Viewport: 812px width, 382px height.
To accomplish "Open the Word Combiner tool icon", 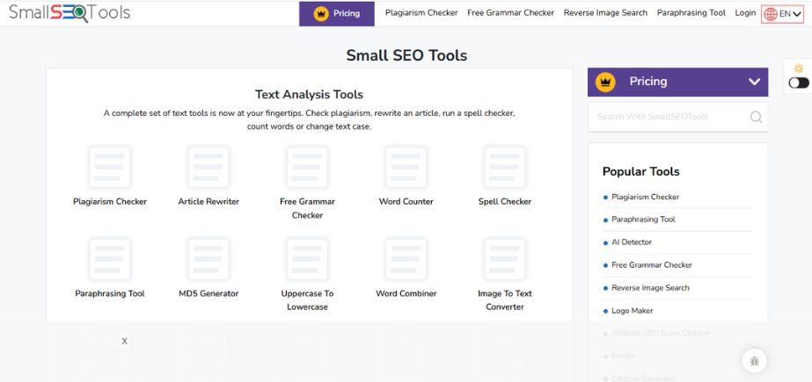I will 406,259.
